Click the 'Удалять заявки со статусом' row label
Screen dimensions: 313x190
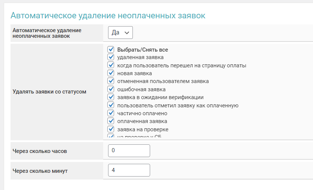(50, 92)
